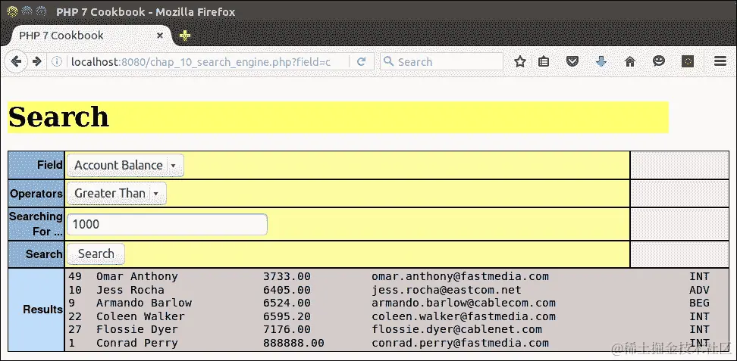Click email jess.rocha@eastcom.net

[x=447, y=290]
